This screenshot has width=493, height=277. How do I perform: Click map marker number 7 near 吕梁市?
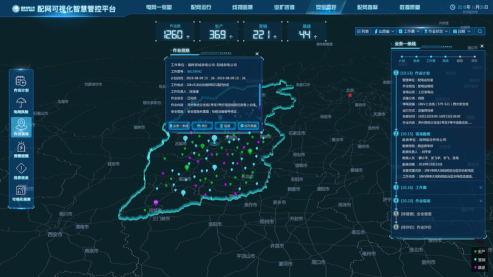tap(185, 138)
